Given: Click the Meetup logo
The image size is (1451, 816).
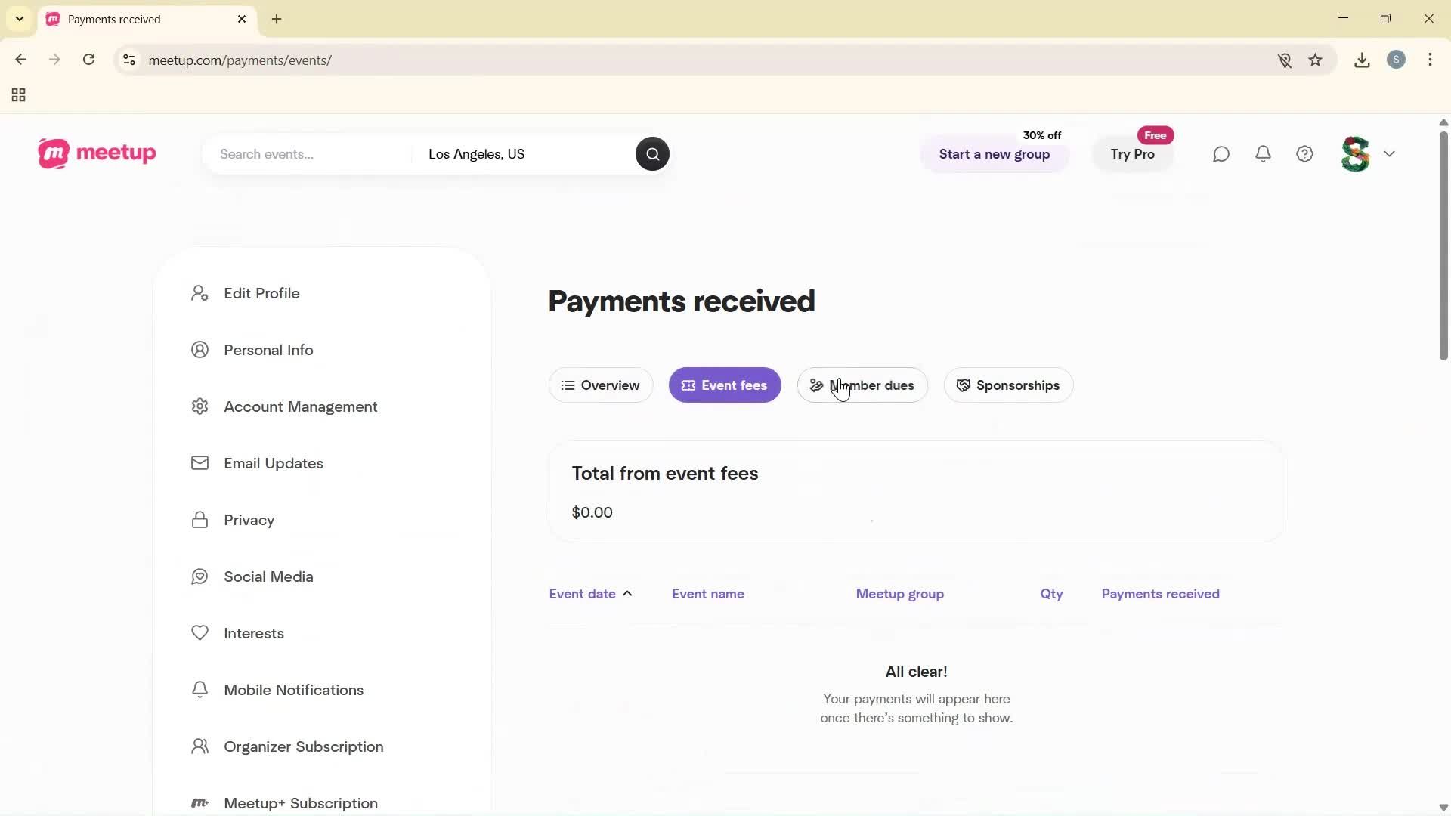Looking at the screenshot, I should pyautogui.click(x=97, y=153).
